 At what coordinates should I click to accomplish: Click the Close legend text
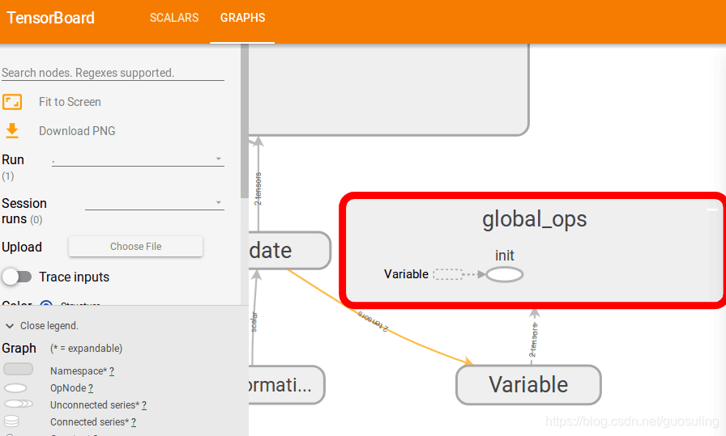point(49,325)
